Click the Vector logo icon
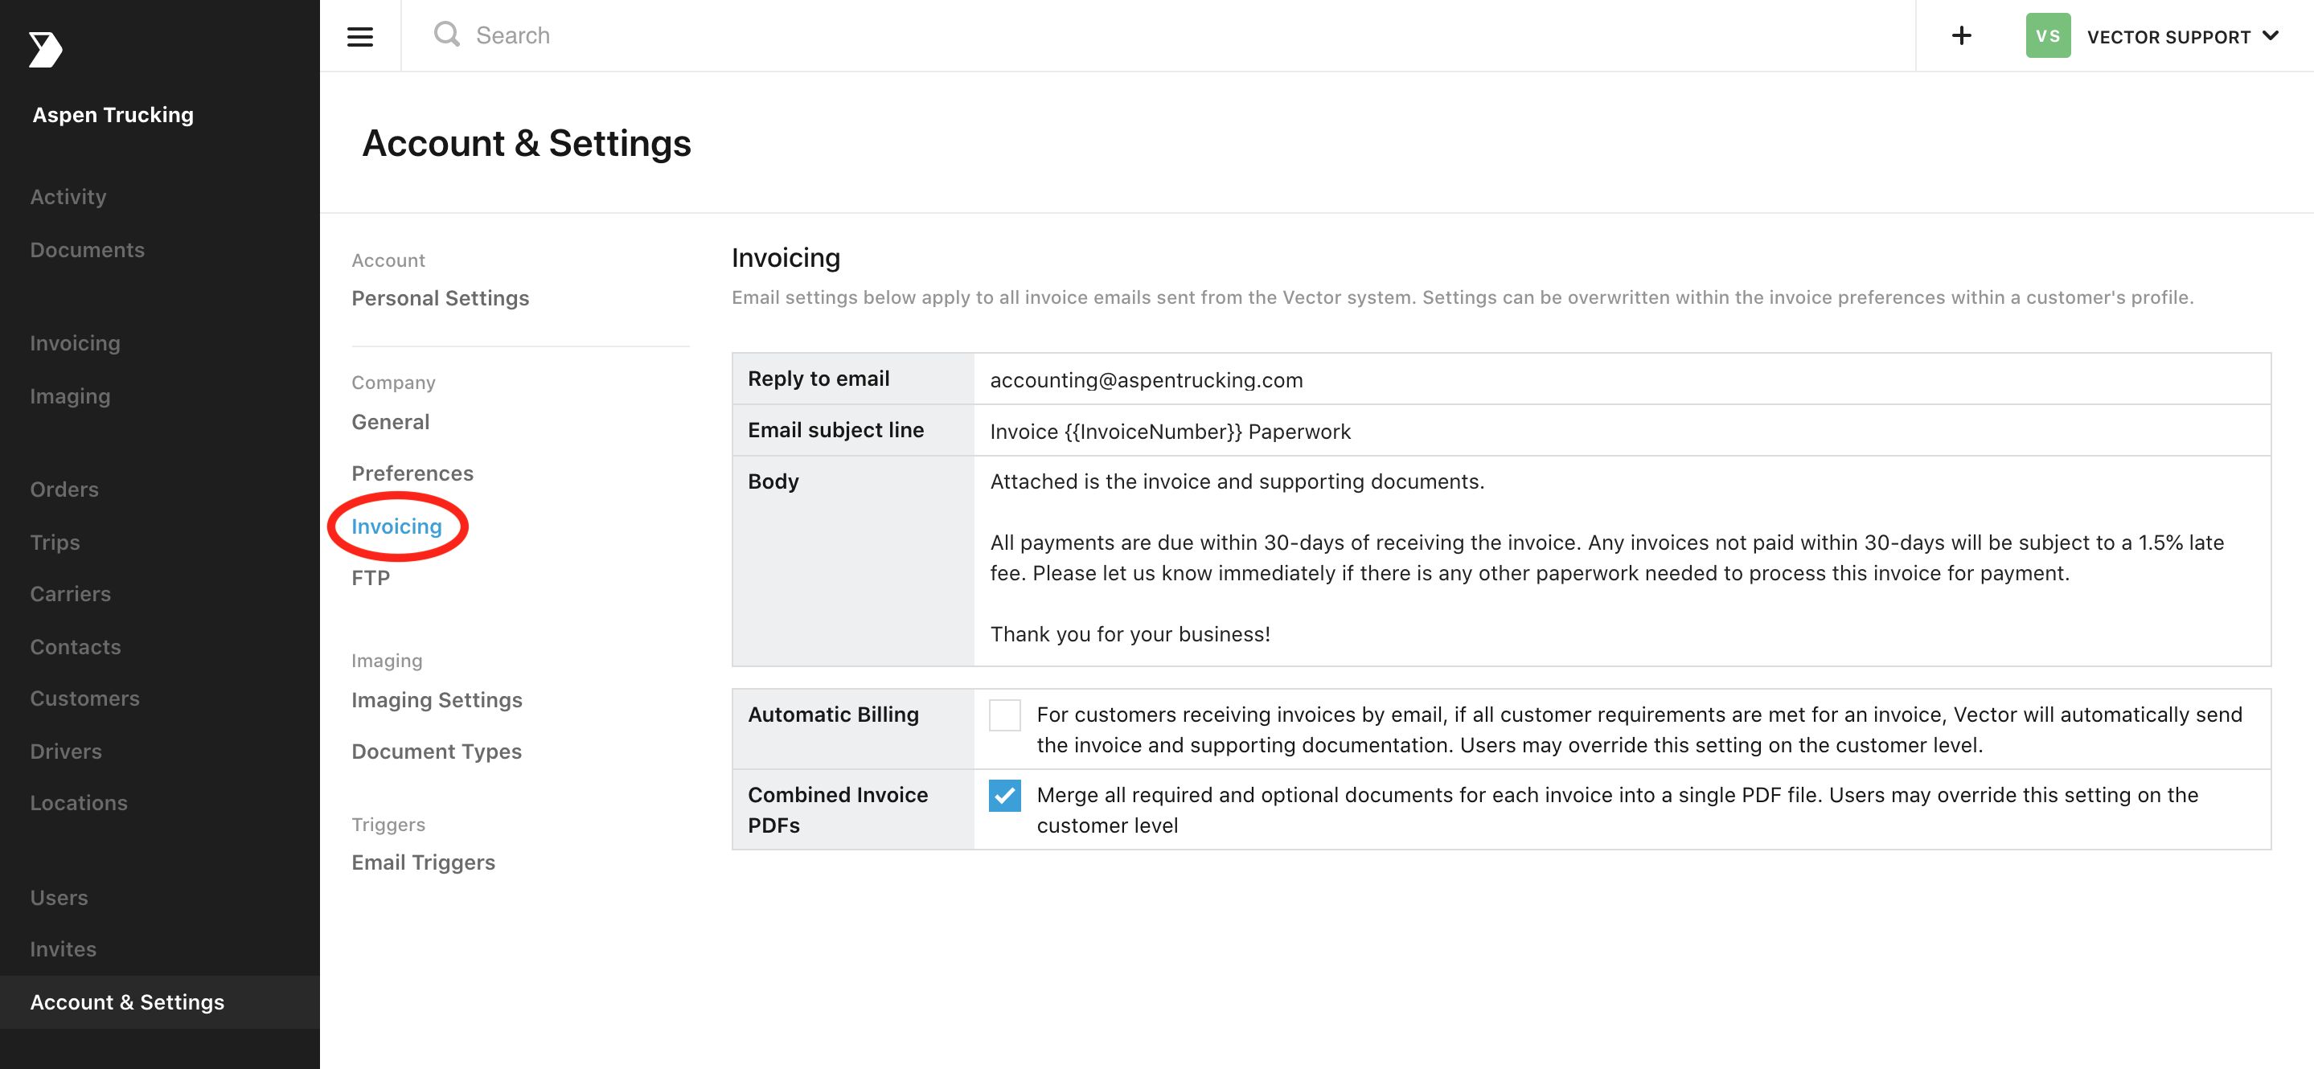Image resolution: width=2314 pixels, height=1069 pixels. (x=45, y=49)
